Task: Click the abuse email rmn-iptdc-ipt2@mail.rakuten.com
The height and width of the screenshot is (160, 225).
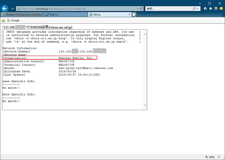Action: 86,68
